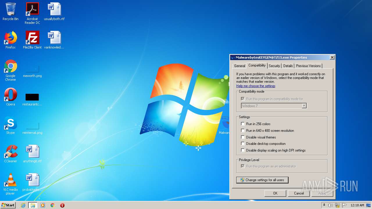372x209 pixels.
Task: Open the CCleaner shortcut
Action: coord(10,154)
